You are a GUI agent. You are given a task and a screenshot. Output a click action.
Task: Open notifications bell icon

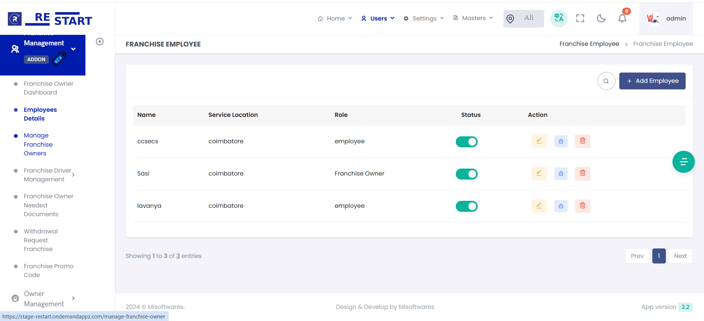(622, 18)
